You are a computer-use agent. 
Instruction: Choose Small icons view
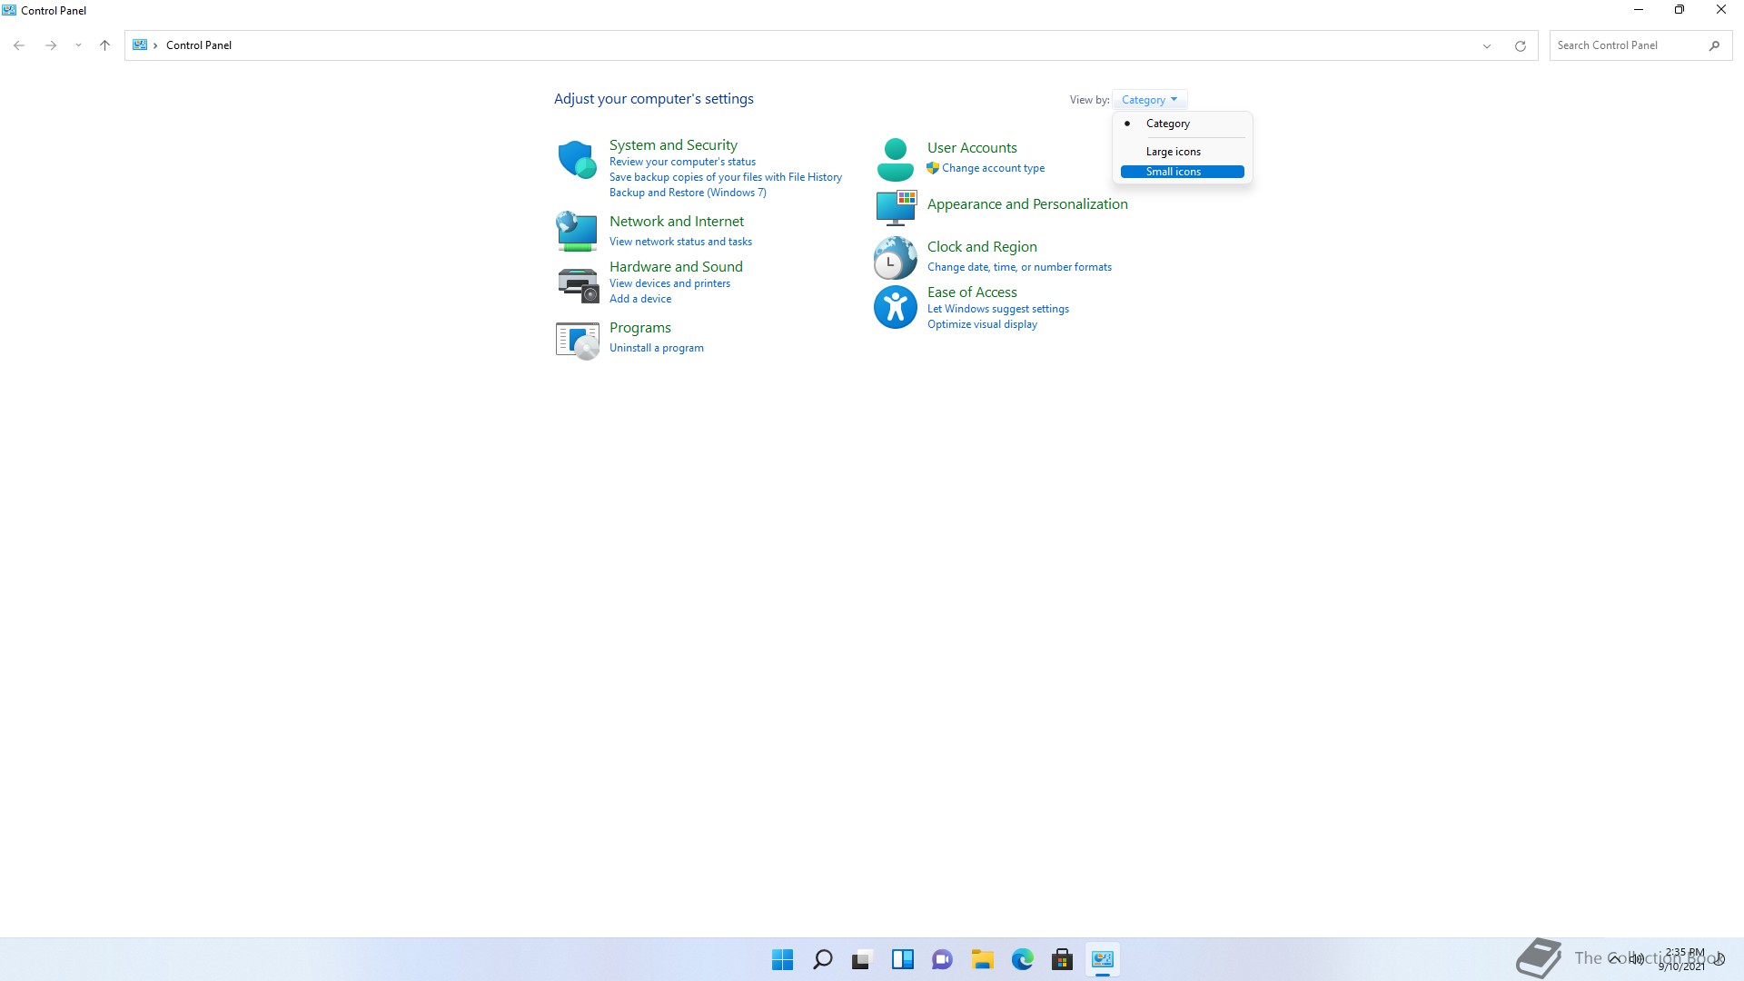[1182, 172]
